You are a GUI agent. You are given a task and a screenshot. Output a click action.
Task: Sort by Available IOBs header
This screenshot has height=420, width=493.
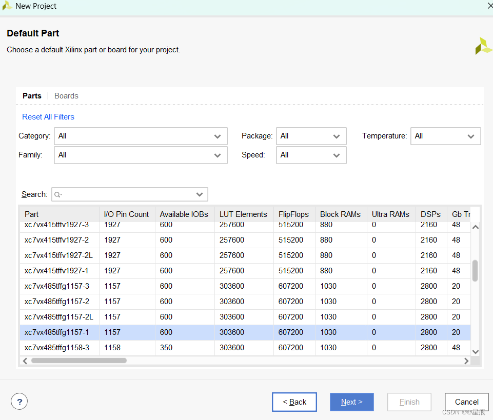pos(185,214)
